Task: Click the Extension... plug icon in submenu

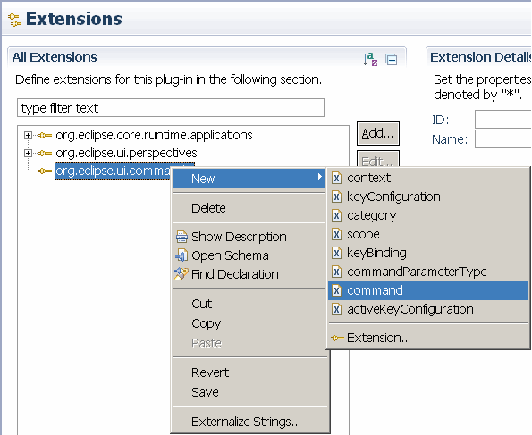Action: click(x=337, y=338)
